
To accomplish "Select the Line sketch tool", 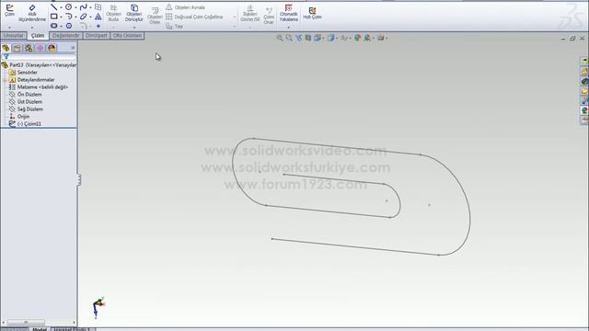I will (54, 7).
